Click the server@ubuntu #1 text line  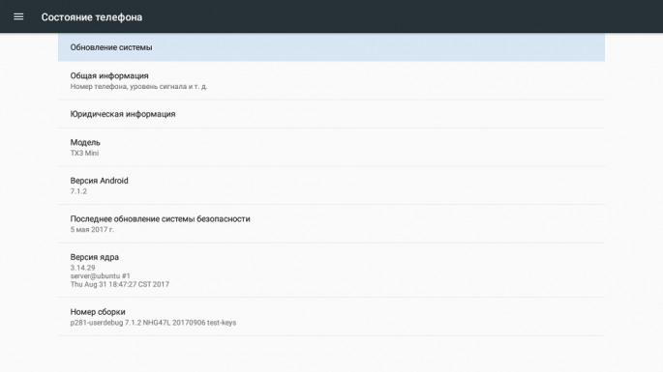click(101, 276)
